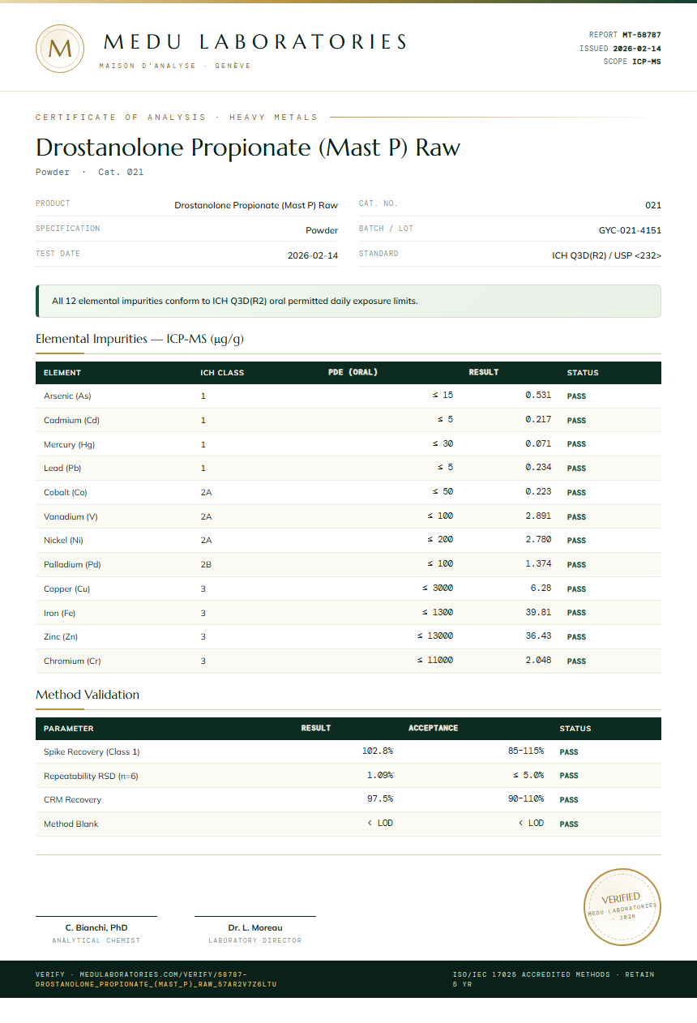Click the Palladium (Pd) row label

[x=72, y=565]
